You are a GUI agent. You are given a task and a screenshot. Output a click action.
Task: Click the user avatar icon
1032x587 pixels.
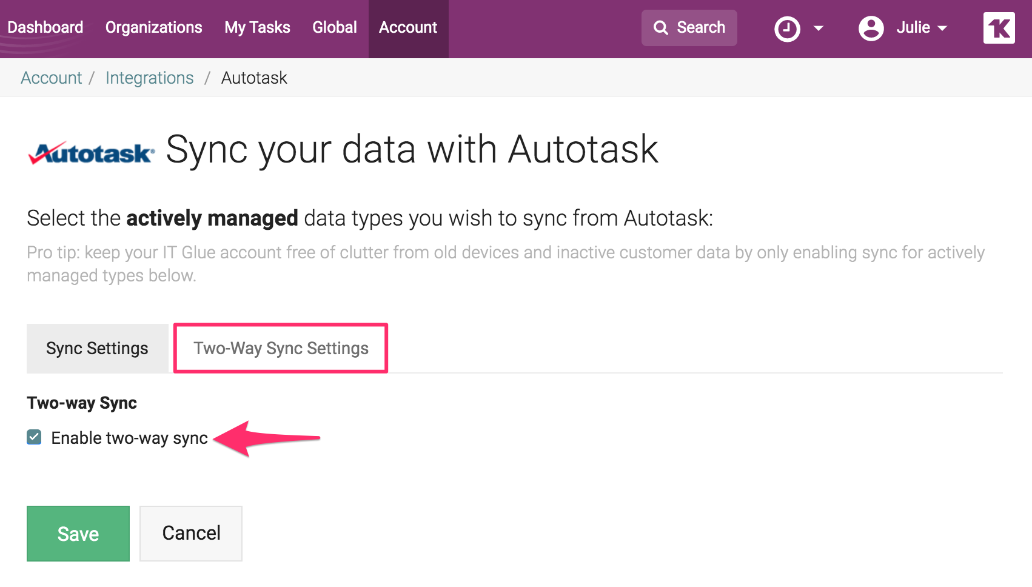coord(871,29)
